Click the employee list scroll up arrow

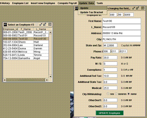[50, 32]
